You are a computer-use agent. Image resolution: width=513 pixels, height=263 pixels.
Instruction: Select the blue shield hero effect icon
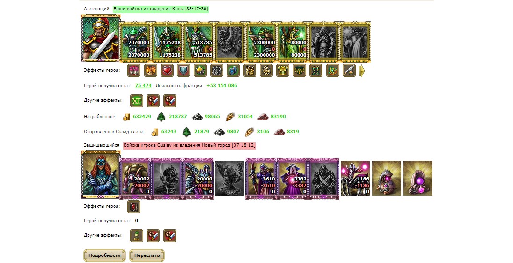tap(183, 70)
